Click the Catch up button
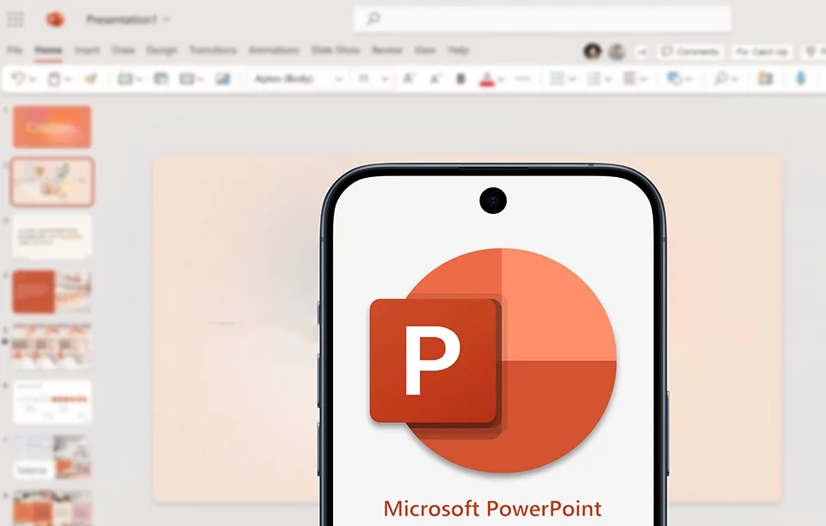Screen dimensions: 826x526 pos(761,52)
